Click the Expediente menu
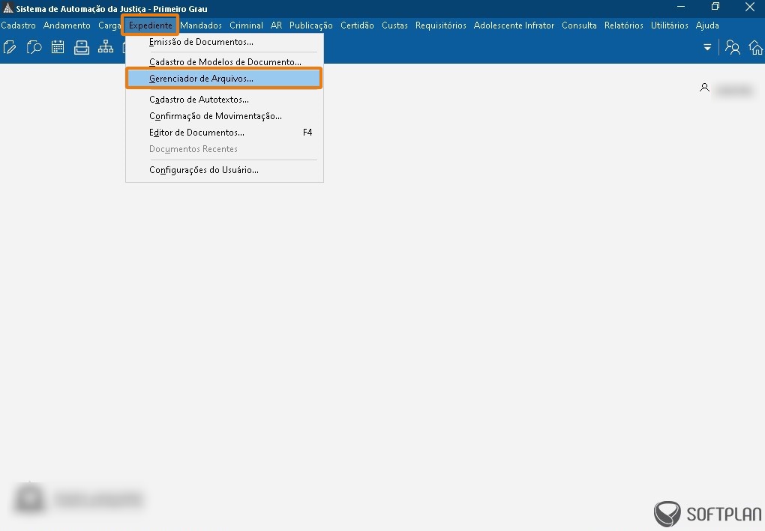Viewport: 765px width, 531px height. point(150,25)
